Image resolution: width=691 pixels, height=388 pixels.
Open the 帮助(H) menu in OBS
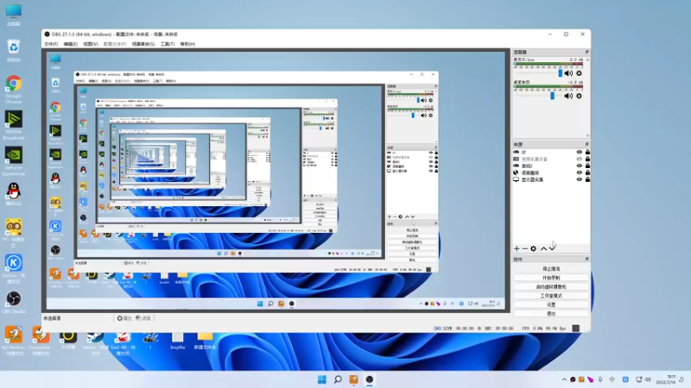pos(187,44)
